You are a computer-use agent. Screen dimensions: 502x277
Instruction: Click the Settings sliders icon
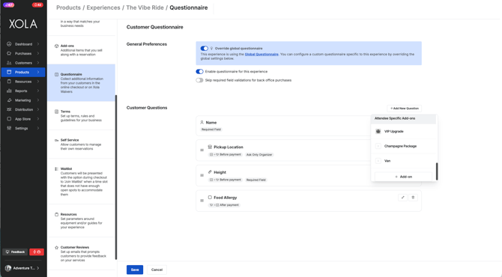9,128
